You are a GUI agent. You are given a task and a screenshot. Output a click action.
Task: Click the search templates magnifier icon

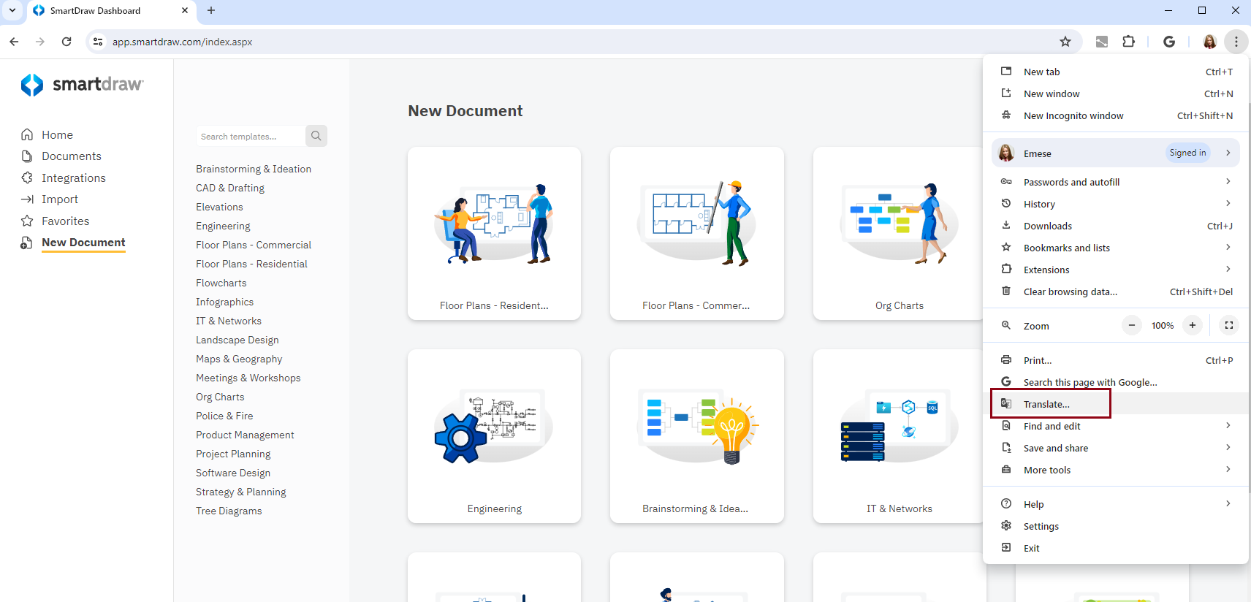(x=316, y=136)
